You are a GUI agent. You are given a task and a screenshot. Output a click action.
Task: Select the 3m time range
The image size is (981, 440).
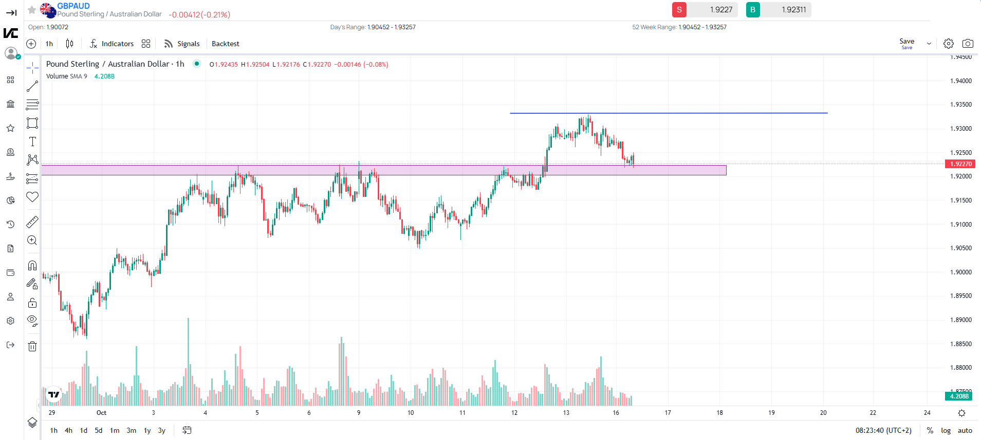pos(132,431)
